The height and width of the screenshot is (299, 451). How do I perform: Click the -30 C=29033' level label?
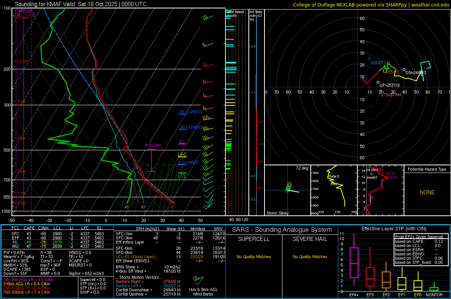click(190, 112)
